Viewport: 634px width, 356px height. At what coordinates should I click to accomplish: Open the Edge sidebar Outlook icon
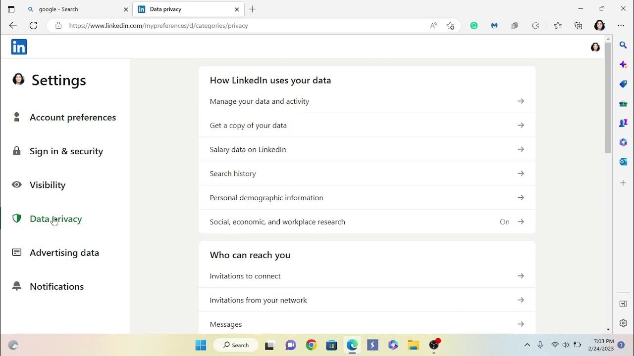tap(624, 162)
